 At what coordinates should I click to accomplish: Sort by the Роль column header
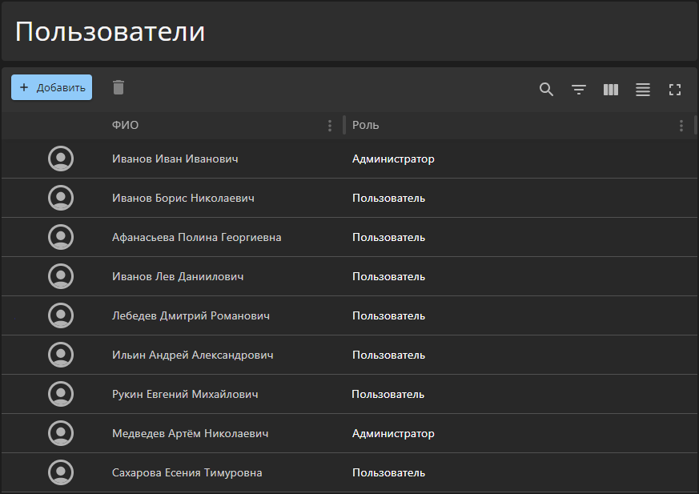pyautogui.click(x=366, y=125)
